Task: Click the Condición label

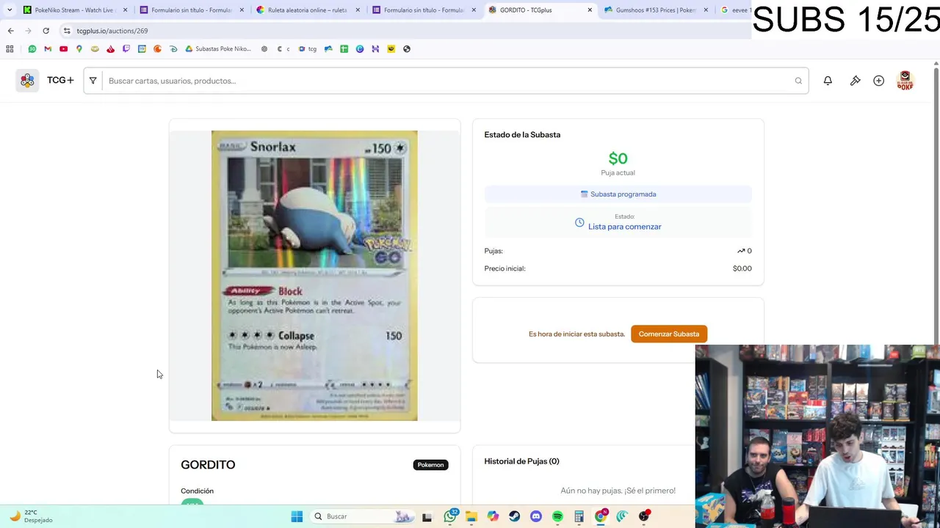Action: pos(197,491)
